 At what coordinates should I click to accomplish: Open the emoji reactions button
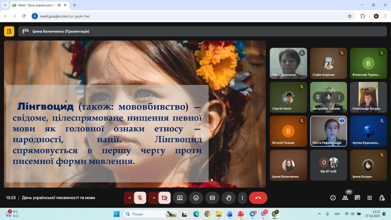pyautogui.click(x=196, y=198)
